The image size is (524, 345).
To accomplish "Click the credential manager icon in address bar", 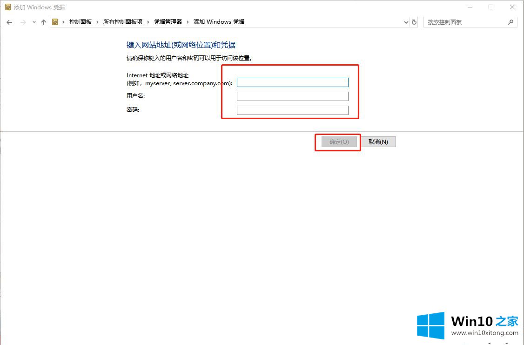I will (x=55, y=22).
